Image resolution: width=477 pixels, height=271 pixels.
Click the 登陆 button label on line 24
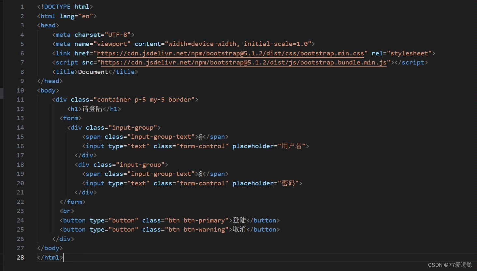tap(239, 220)
